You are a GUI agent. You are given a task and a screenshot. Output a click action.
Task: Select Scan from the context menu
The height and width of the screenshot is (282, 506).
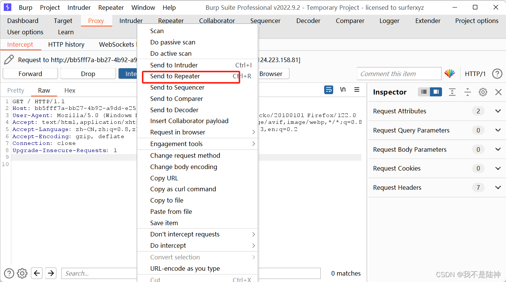[198, 31]
